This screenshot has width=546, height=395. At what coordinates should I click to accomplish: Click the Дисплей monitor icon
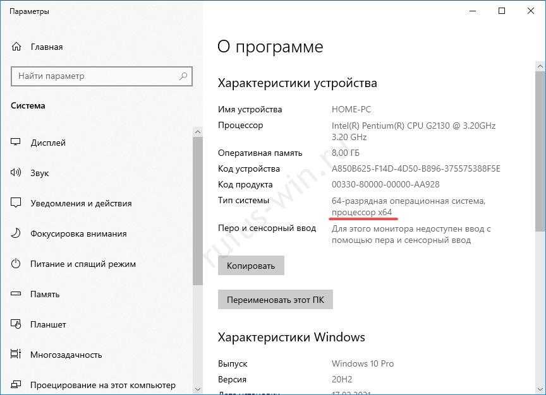[x=16, y=142]
